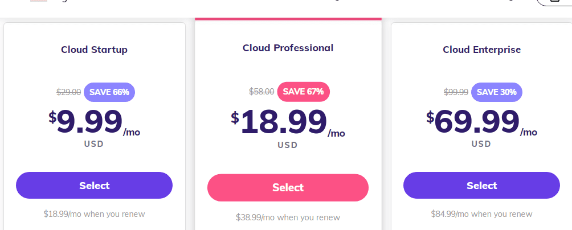The image size is (572, 230).
Task: Click the Cloud Enterprise plan heading
Action: [481, 50]
